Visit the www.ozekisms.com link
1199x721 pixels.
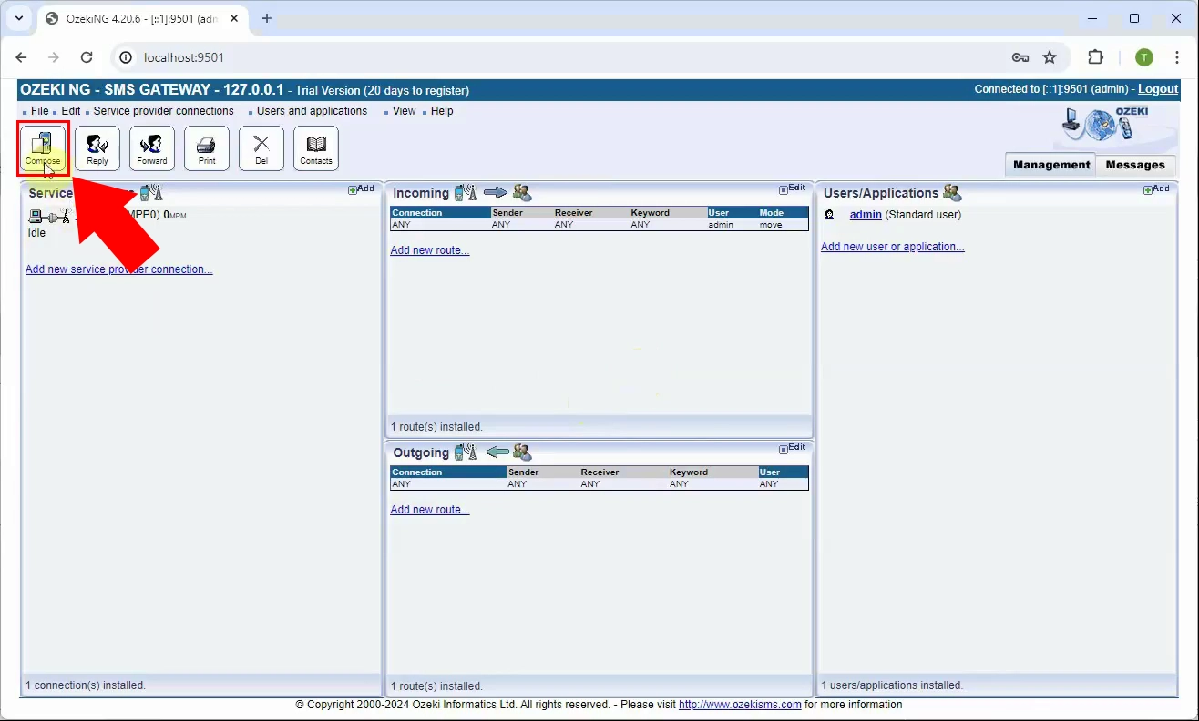coord(740,705)
